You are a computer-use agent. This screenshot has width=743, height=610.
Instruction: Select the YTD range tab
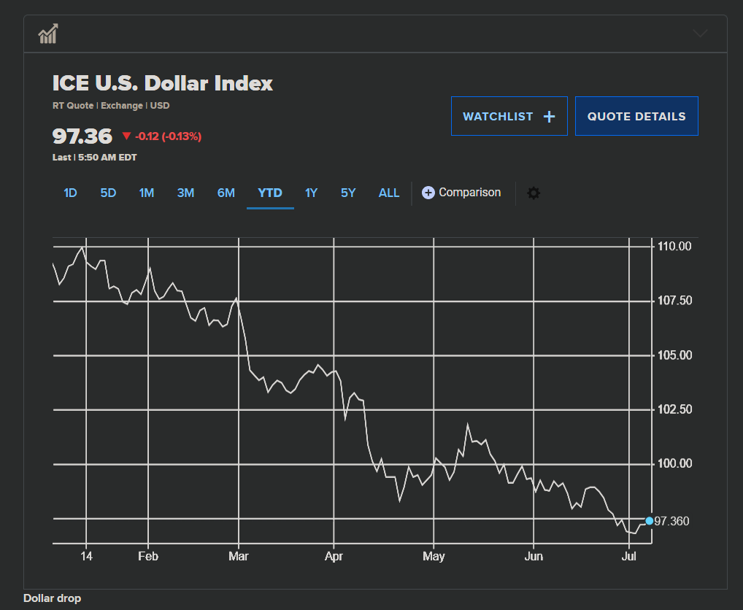[270, 193]
